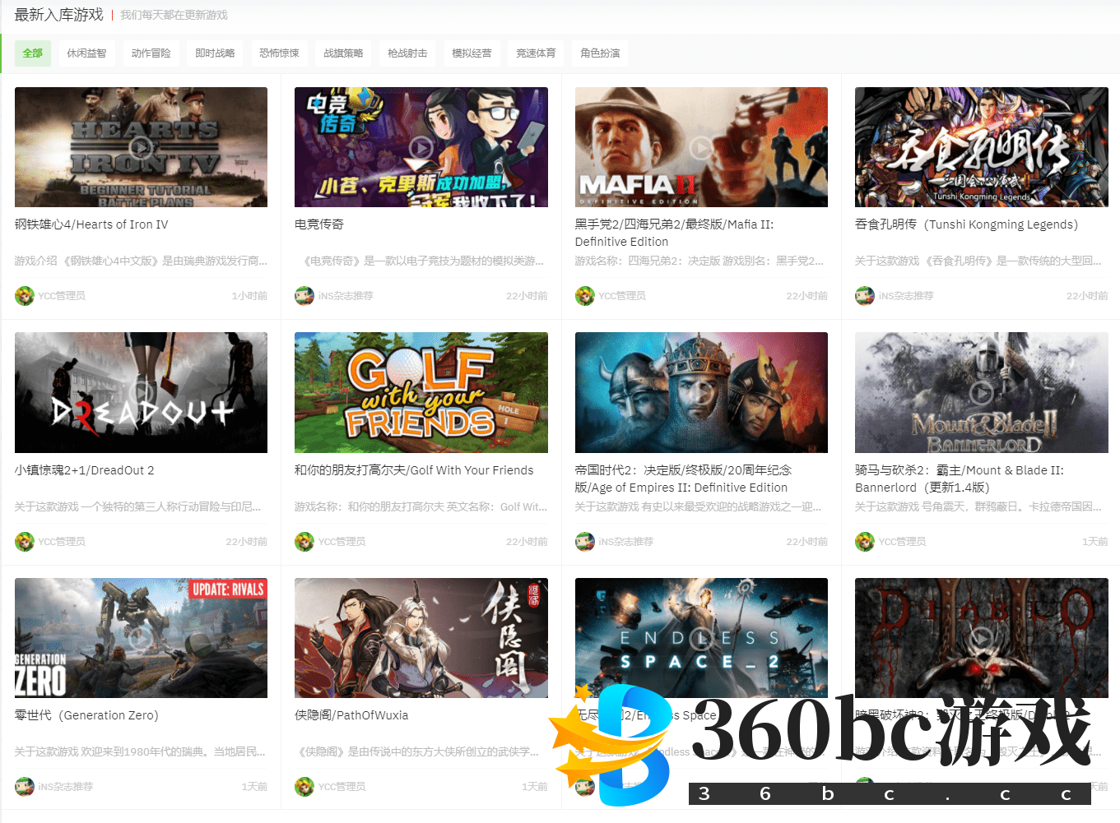
Task: Open the 动作冒险 category tab
Action: click(151, 53)
